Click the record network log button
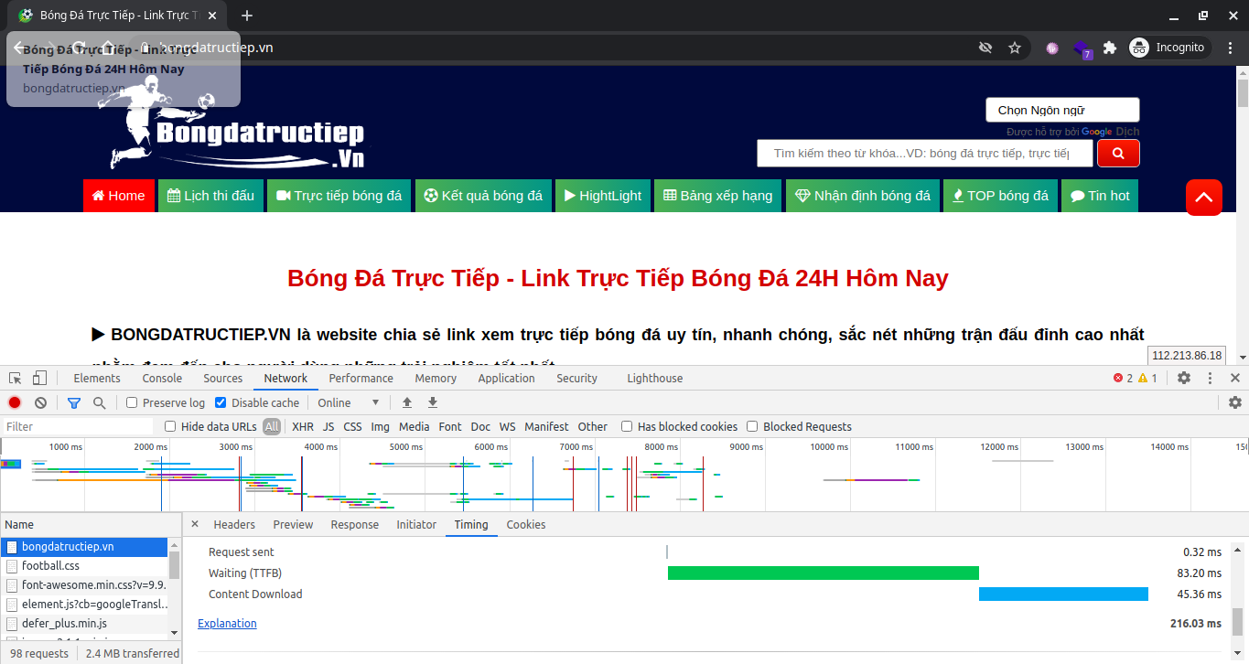Screen dimensions: 1249x664 (x=15, y=402)
